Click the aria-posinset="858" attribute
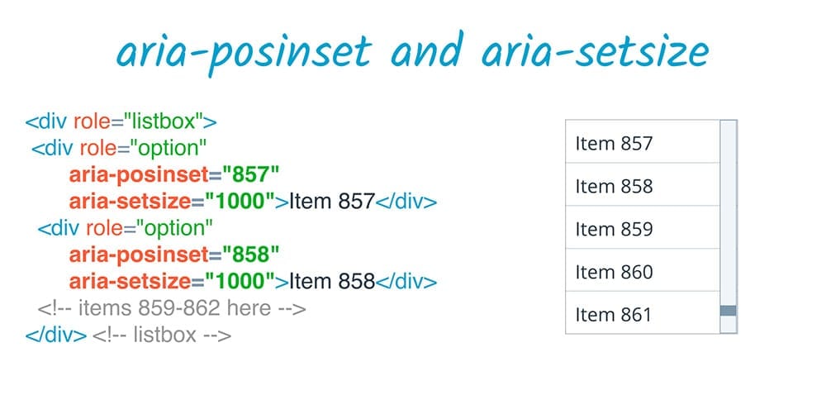This screenshot has height=395, width=826. tap(175, 254)
